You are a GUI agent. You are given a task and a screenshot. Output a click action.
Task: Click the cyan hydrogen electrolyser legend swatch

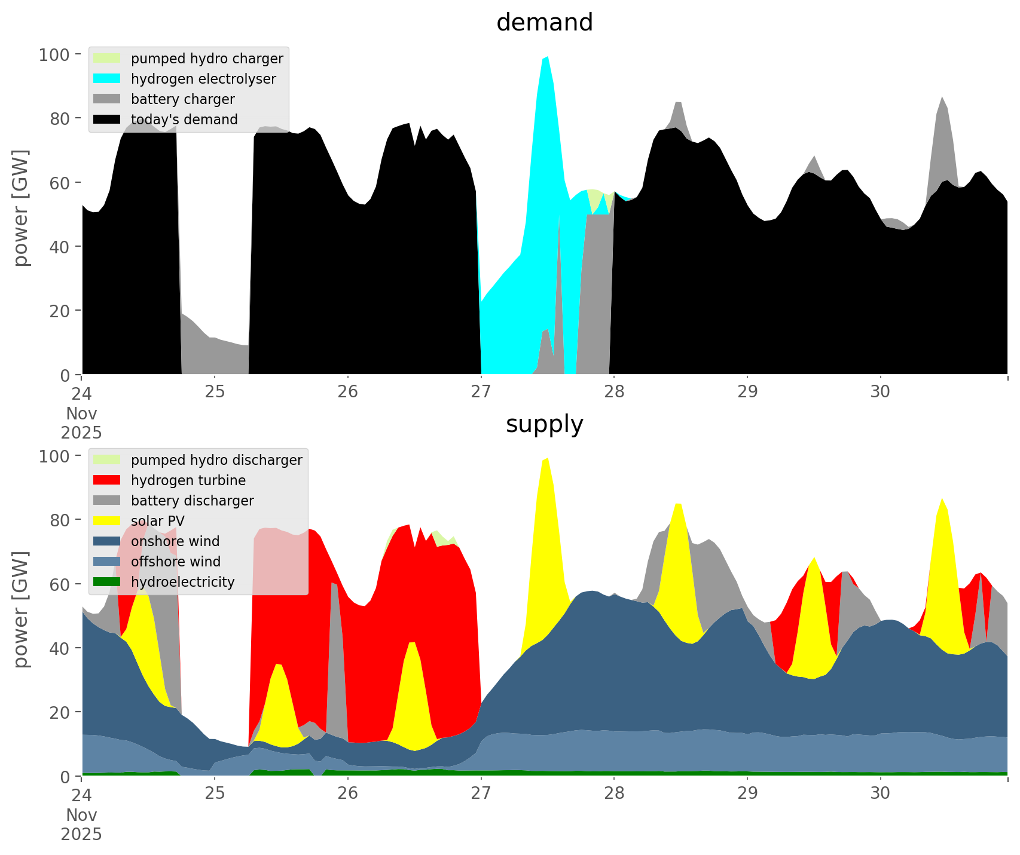click(x=107, y=79)
